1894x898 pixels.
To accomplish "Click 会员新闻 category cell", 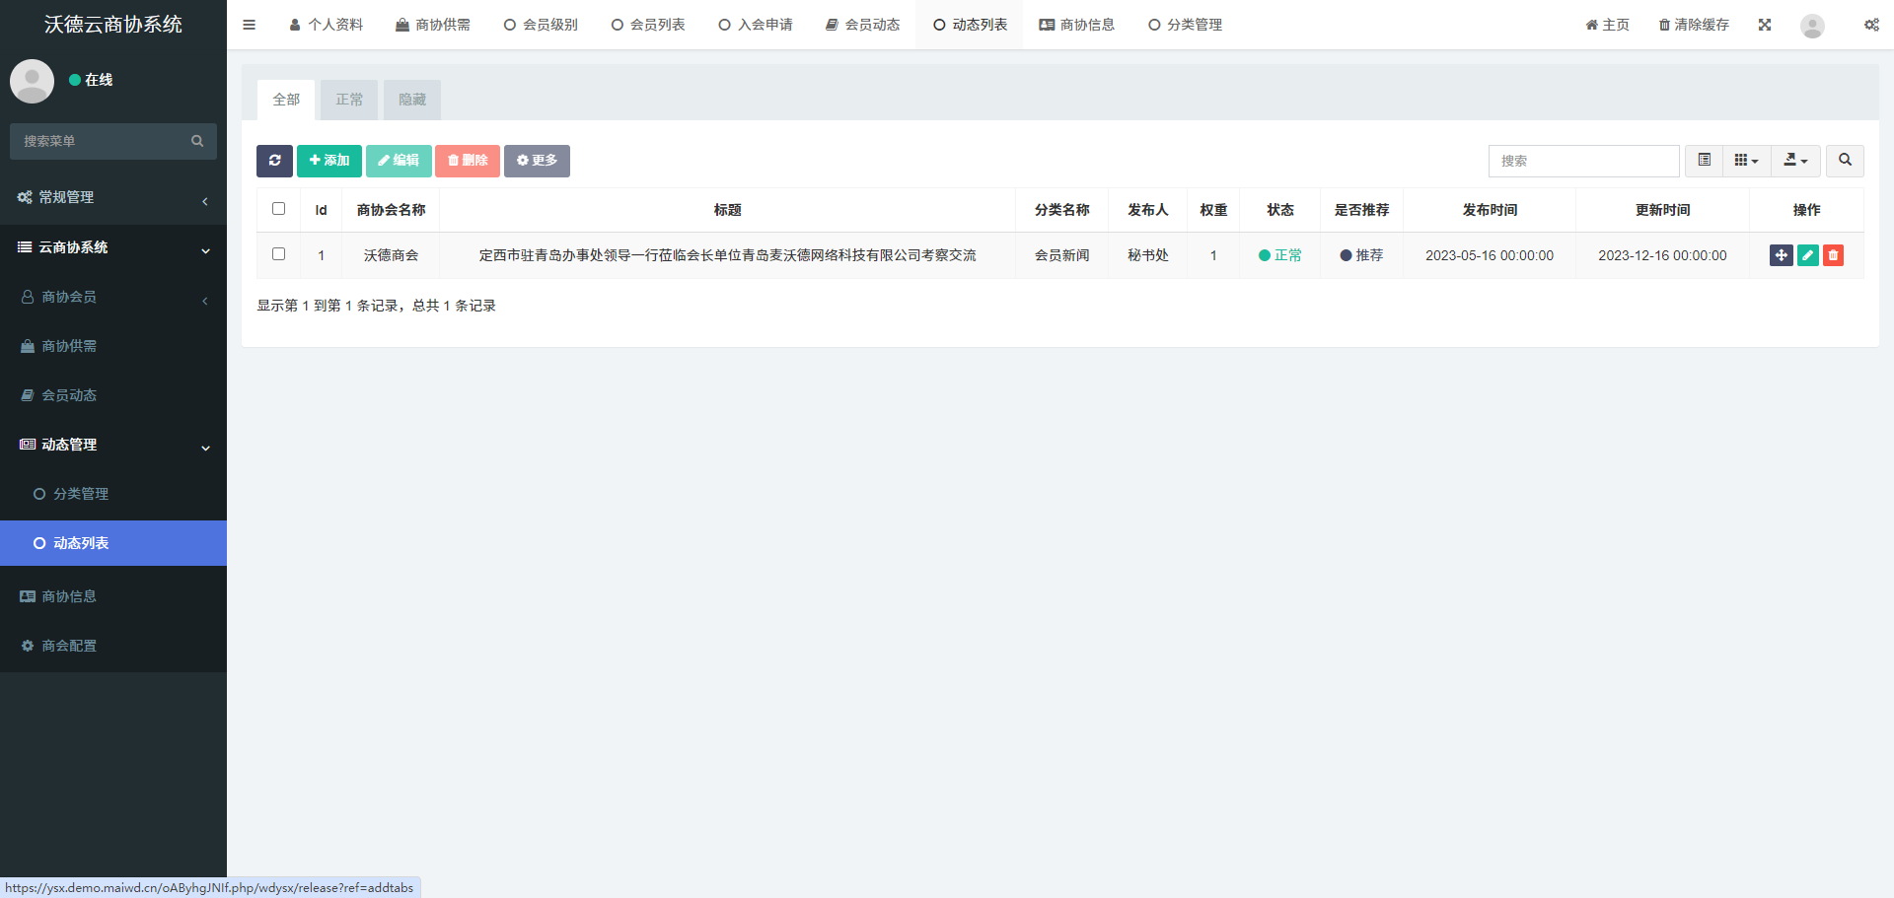I will 1061,255.
